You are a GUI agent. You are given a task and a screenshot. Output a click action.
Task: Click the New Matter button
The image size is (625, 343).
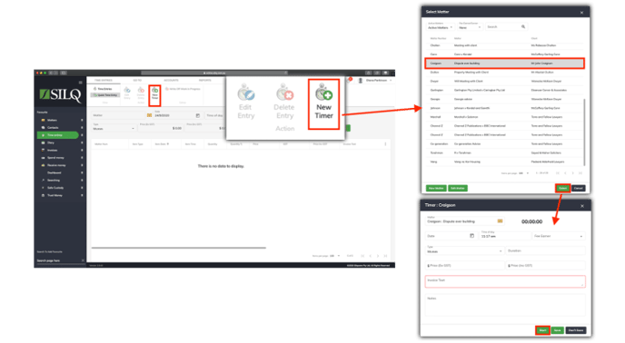[436, 188]
